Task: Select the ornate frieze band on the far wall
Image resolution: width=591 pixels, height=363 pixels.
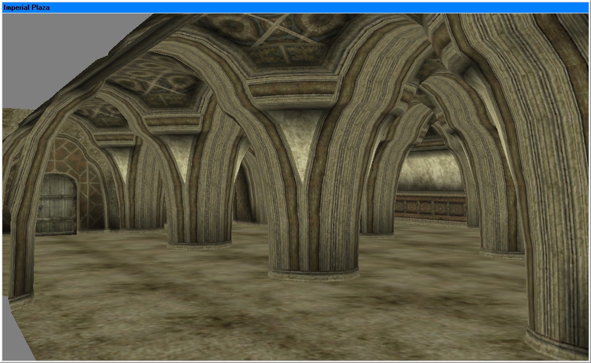Action: [430, 207]
